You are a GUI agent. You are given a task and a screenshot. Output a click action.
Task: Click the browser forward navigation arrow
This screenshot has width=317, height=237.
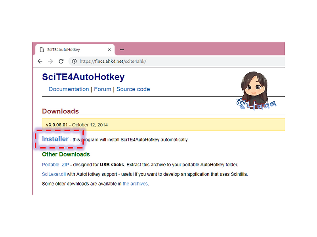click(50, 61)
